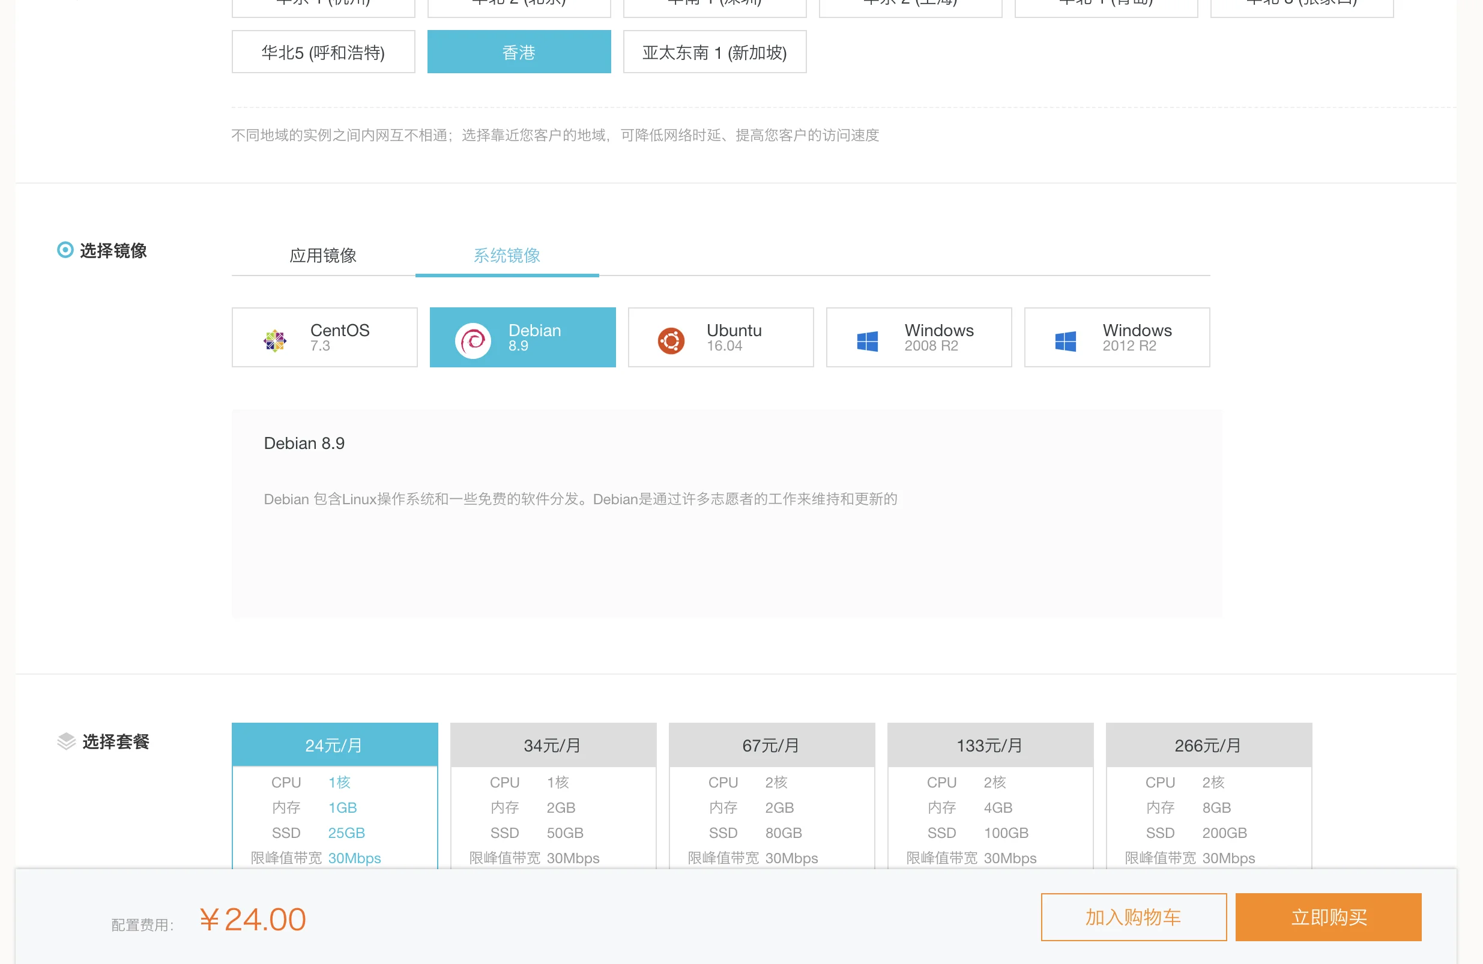Screen dimensions: 1483x964
Task: Select the 亚太东南 1 (新加坡) region
Action: tap(714, 52)
